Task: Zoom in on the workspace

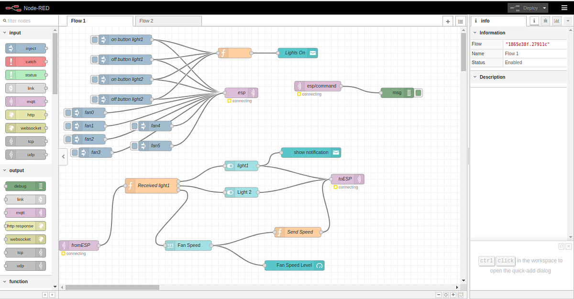Action: tap(453, 295)
